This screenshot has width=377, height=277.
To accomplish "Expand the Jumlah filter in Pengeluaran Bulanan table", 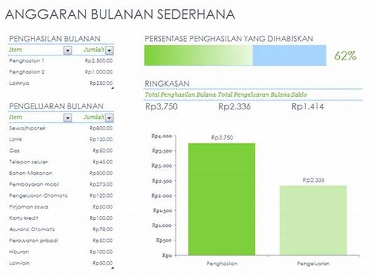I will pyautogui.click(x=109, y=117).
